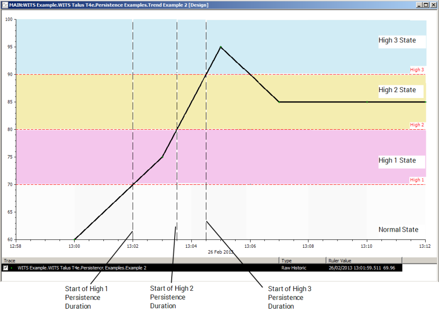Click the green trace color marker in the list

click(12, 268)
